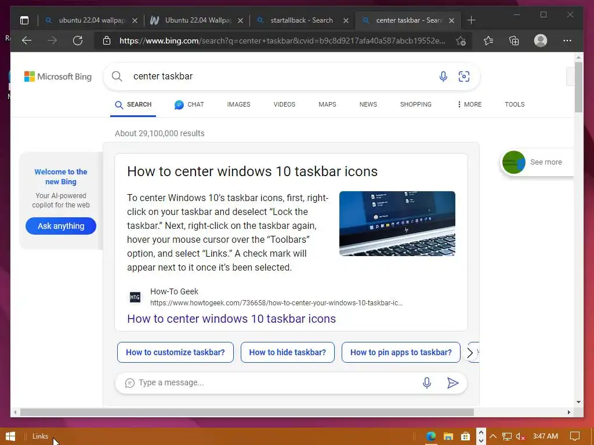The width and height of the screenshot is (594, 445).
Task: Open network status tray icon
Action: tap(507, 436)
